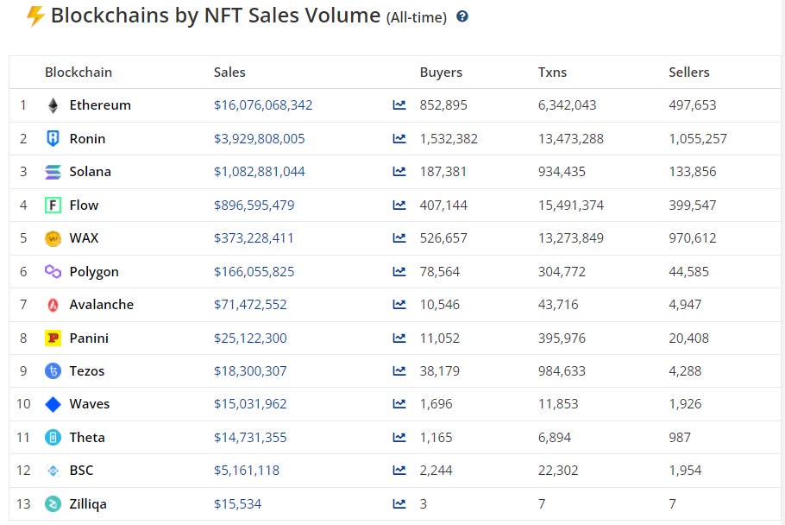This screenshot has width=785, height=525.
Task: Sort by the Buyers column header
Action: pos(441,73)
